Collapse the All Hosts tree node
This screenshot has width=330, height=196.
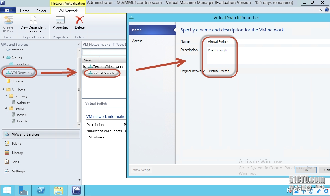(x=3, y=90)
